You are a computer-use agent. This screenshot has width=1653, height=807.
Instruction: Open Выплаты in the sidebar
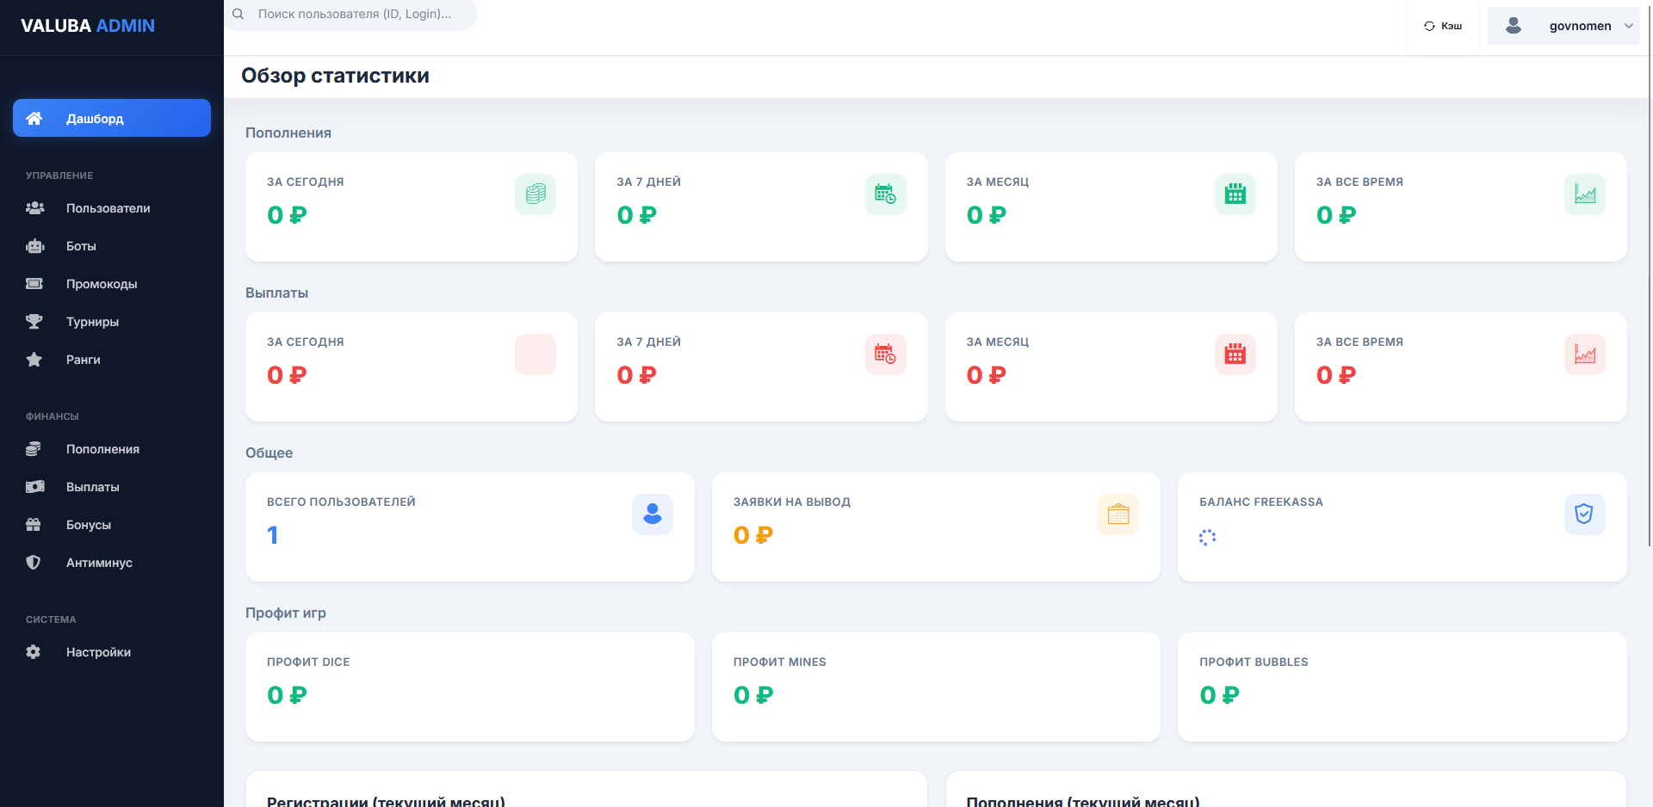pyautogui.click(x=93, y=487)
